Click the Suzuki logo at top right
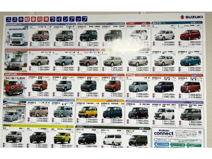This screenshot has width=212, height=159. coord(191,17)
